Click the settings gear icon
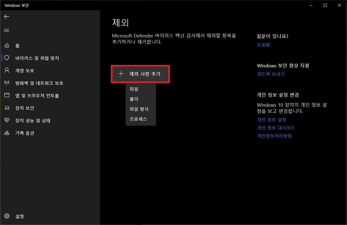The image size is (347, 225). pos(7,216)
